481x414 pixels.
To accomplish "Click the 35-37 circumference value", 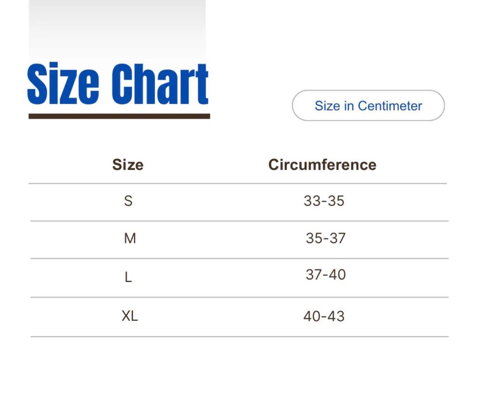I will coord(326,238).
